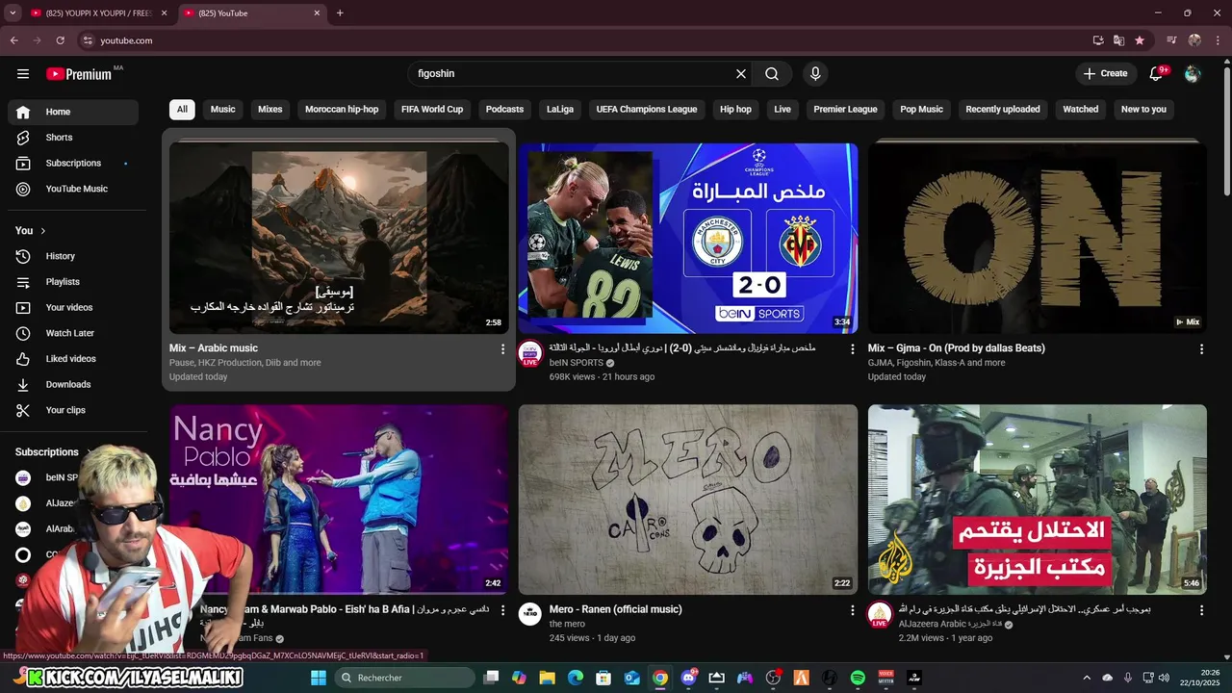Open Playlists in the sidebar
Viewport: 1232px width, 693px height.
point(73,282)
